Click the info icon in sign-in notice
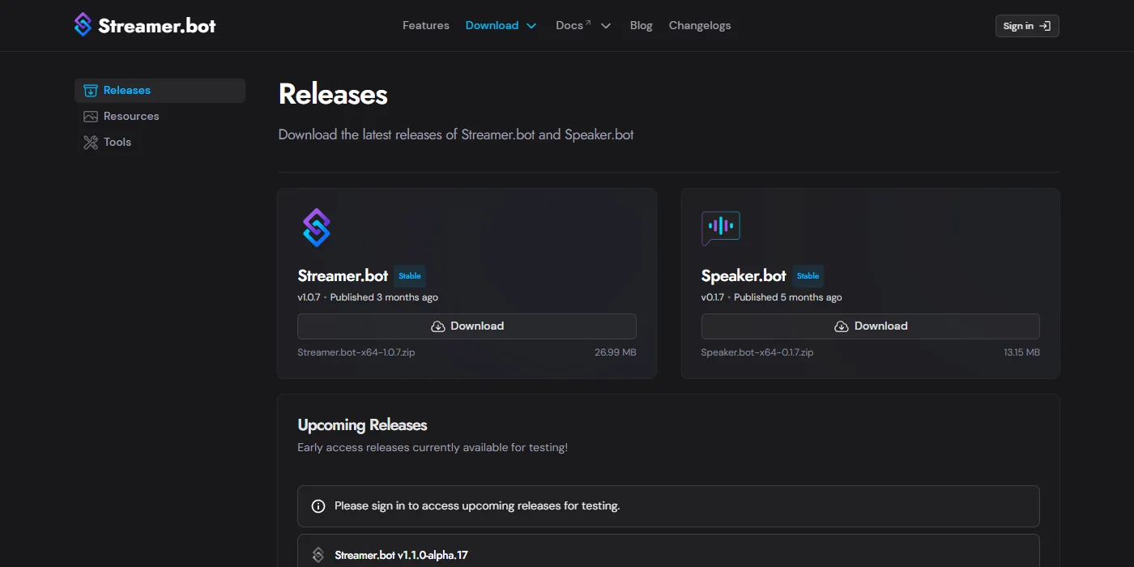Screen dimensions: 1134x567 coord(318,506)
